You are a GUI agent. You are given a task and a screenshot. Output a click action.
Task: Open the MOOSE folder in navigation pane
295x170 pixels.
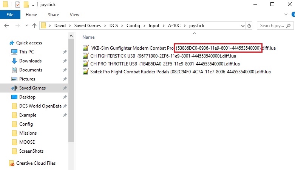[27, 142]
